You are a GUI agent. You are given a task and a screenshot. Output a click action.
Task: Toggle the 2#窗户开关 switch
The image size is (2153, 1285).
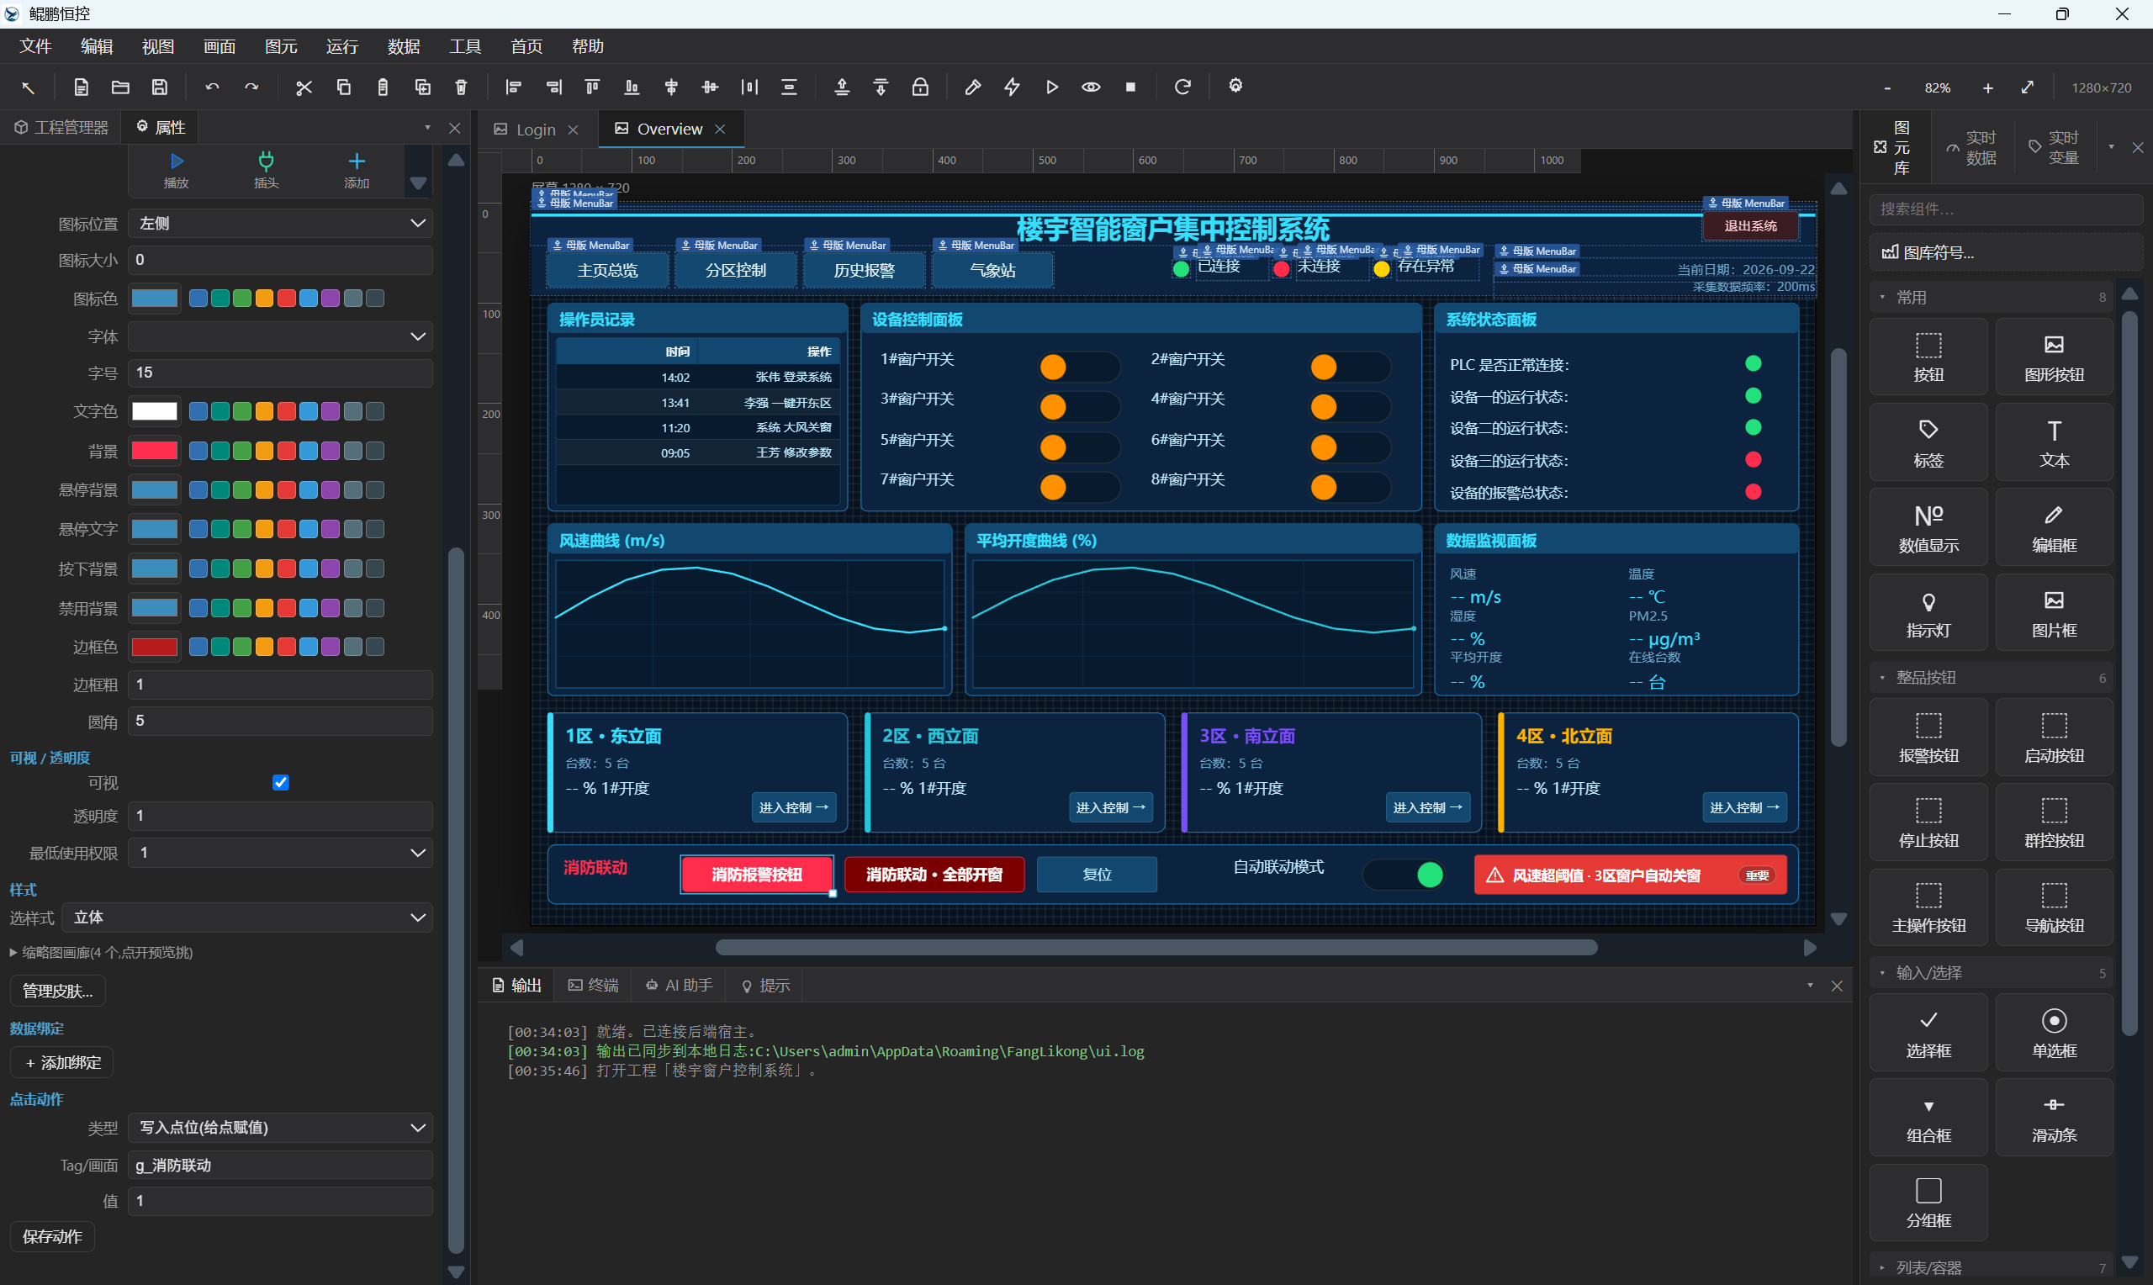1349,368
